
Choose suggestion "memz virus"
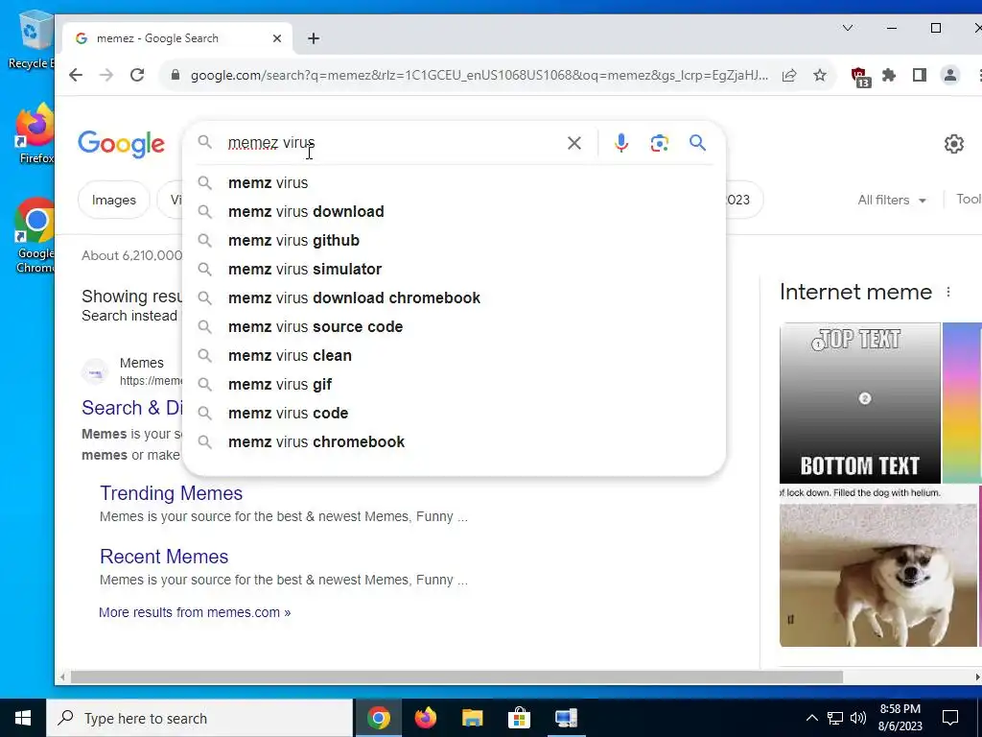tap(454, 183)
